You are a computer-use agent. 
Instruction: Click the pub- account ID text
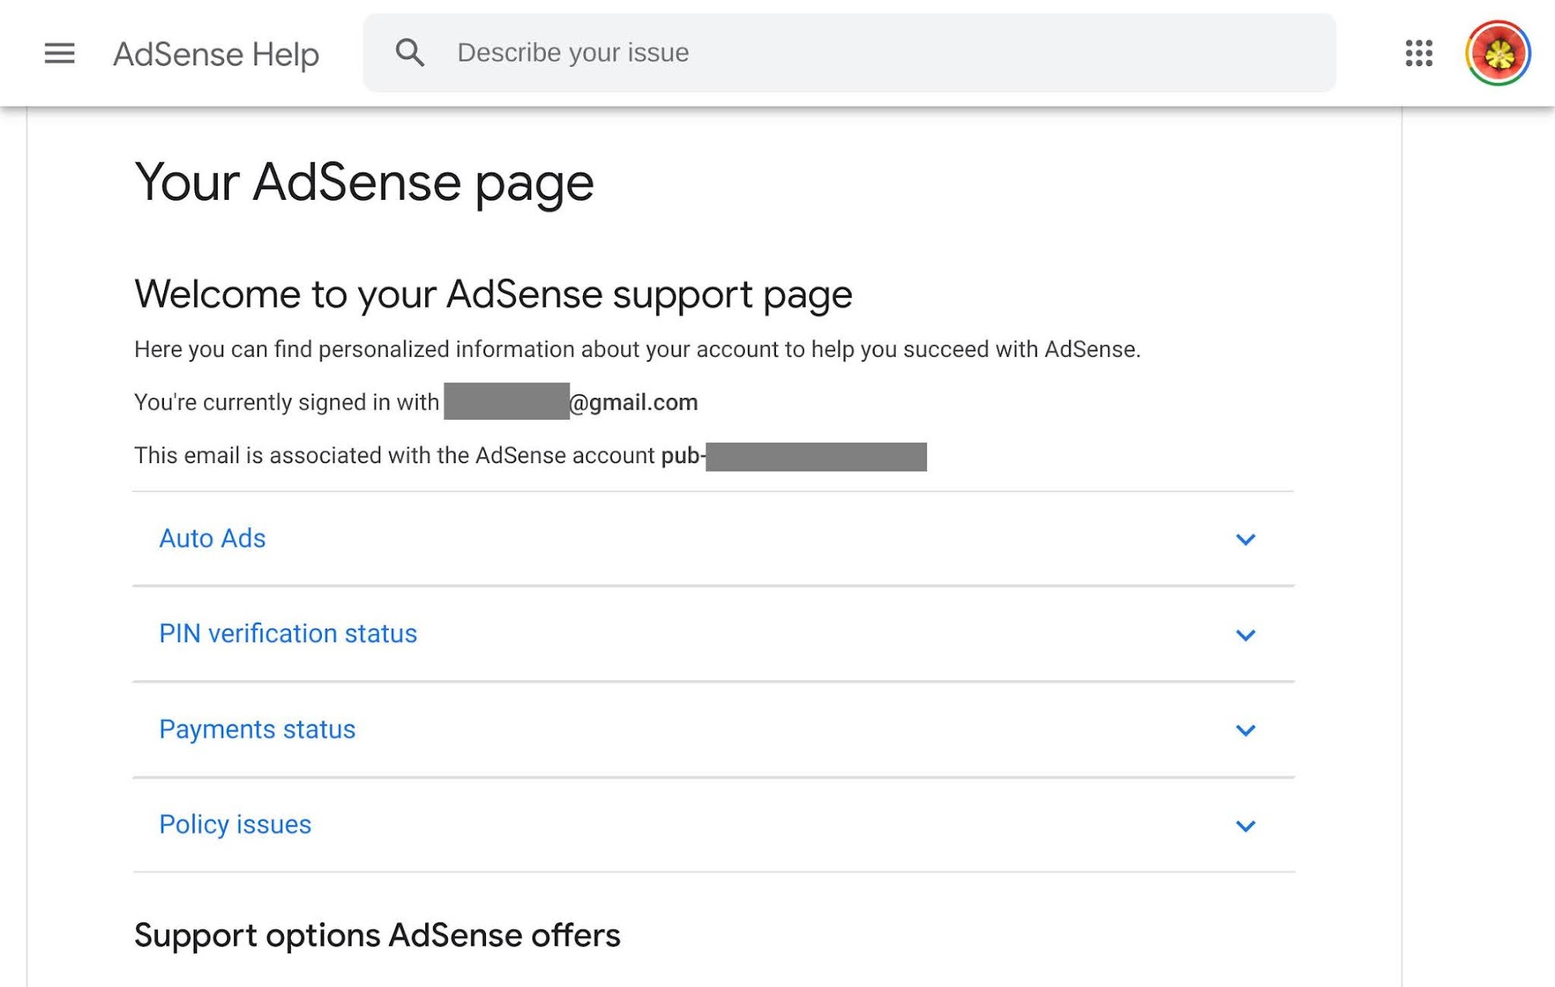point(681,455)
